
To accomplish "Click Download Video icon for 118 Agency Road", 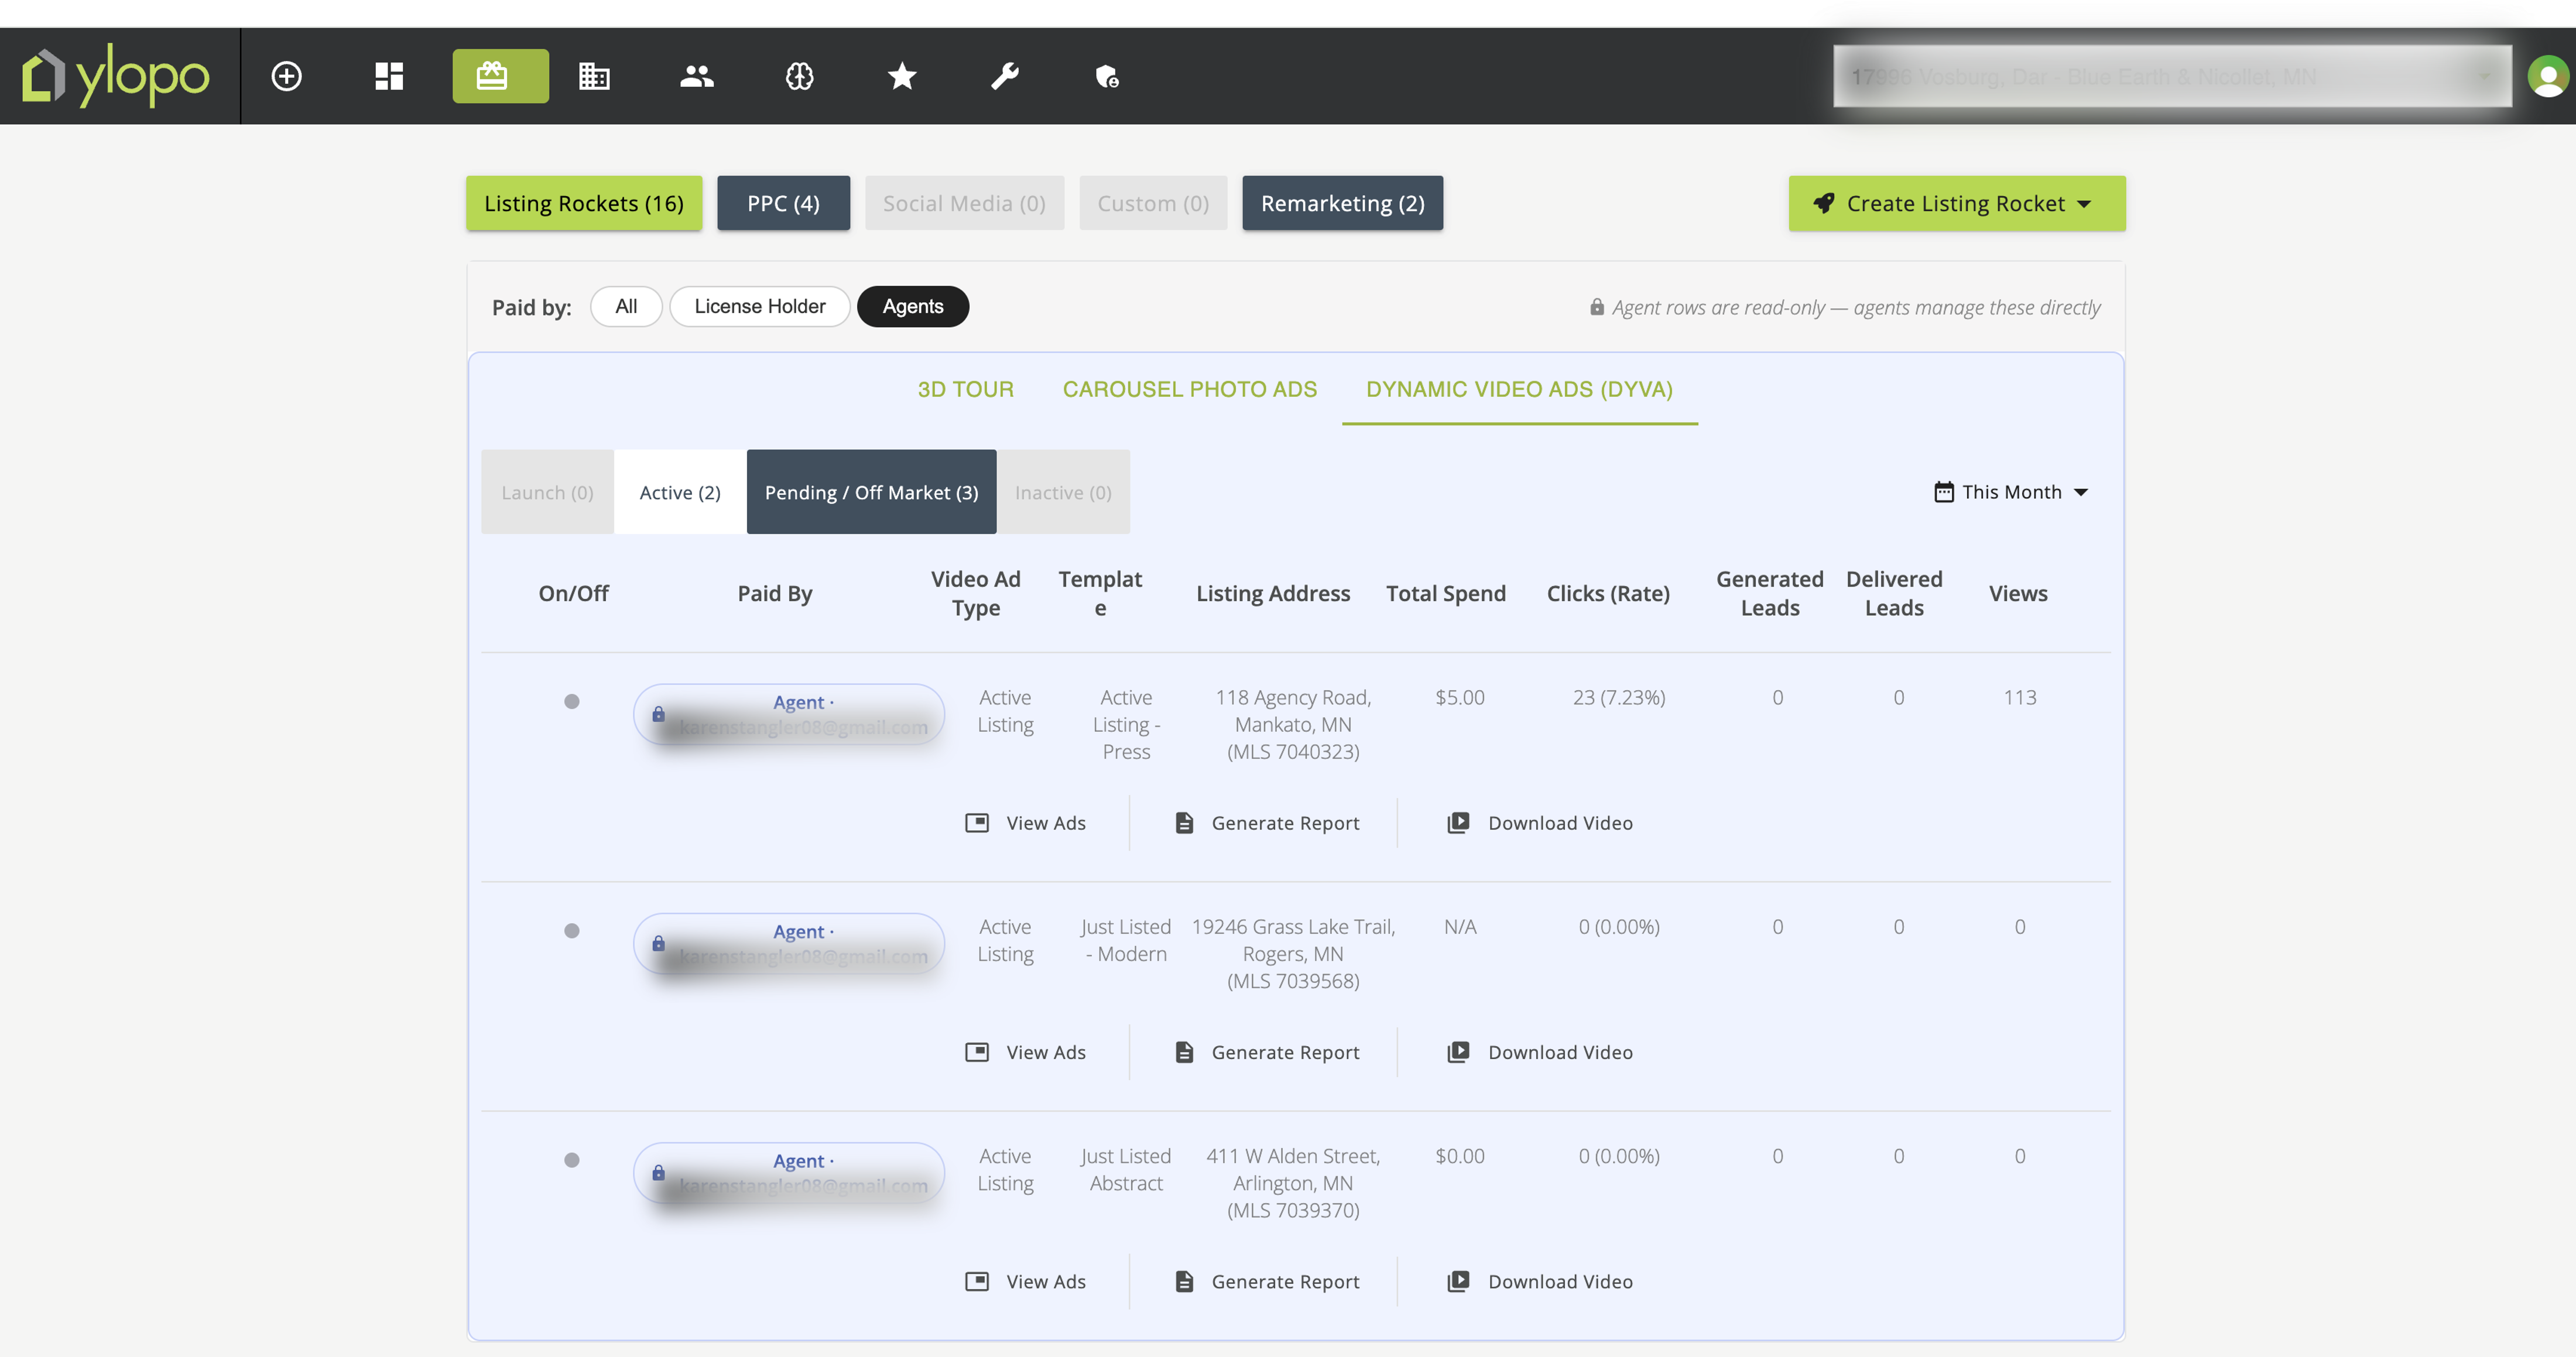I will 1458,823.
